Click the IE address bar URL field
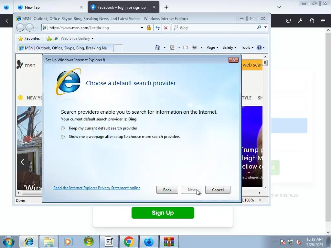The height and width of the screenshot is (248, 331). tap(94, 28)
